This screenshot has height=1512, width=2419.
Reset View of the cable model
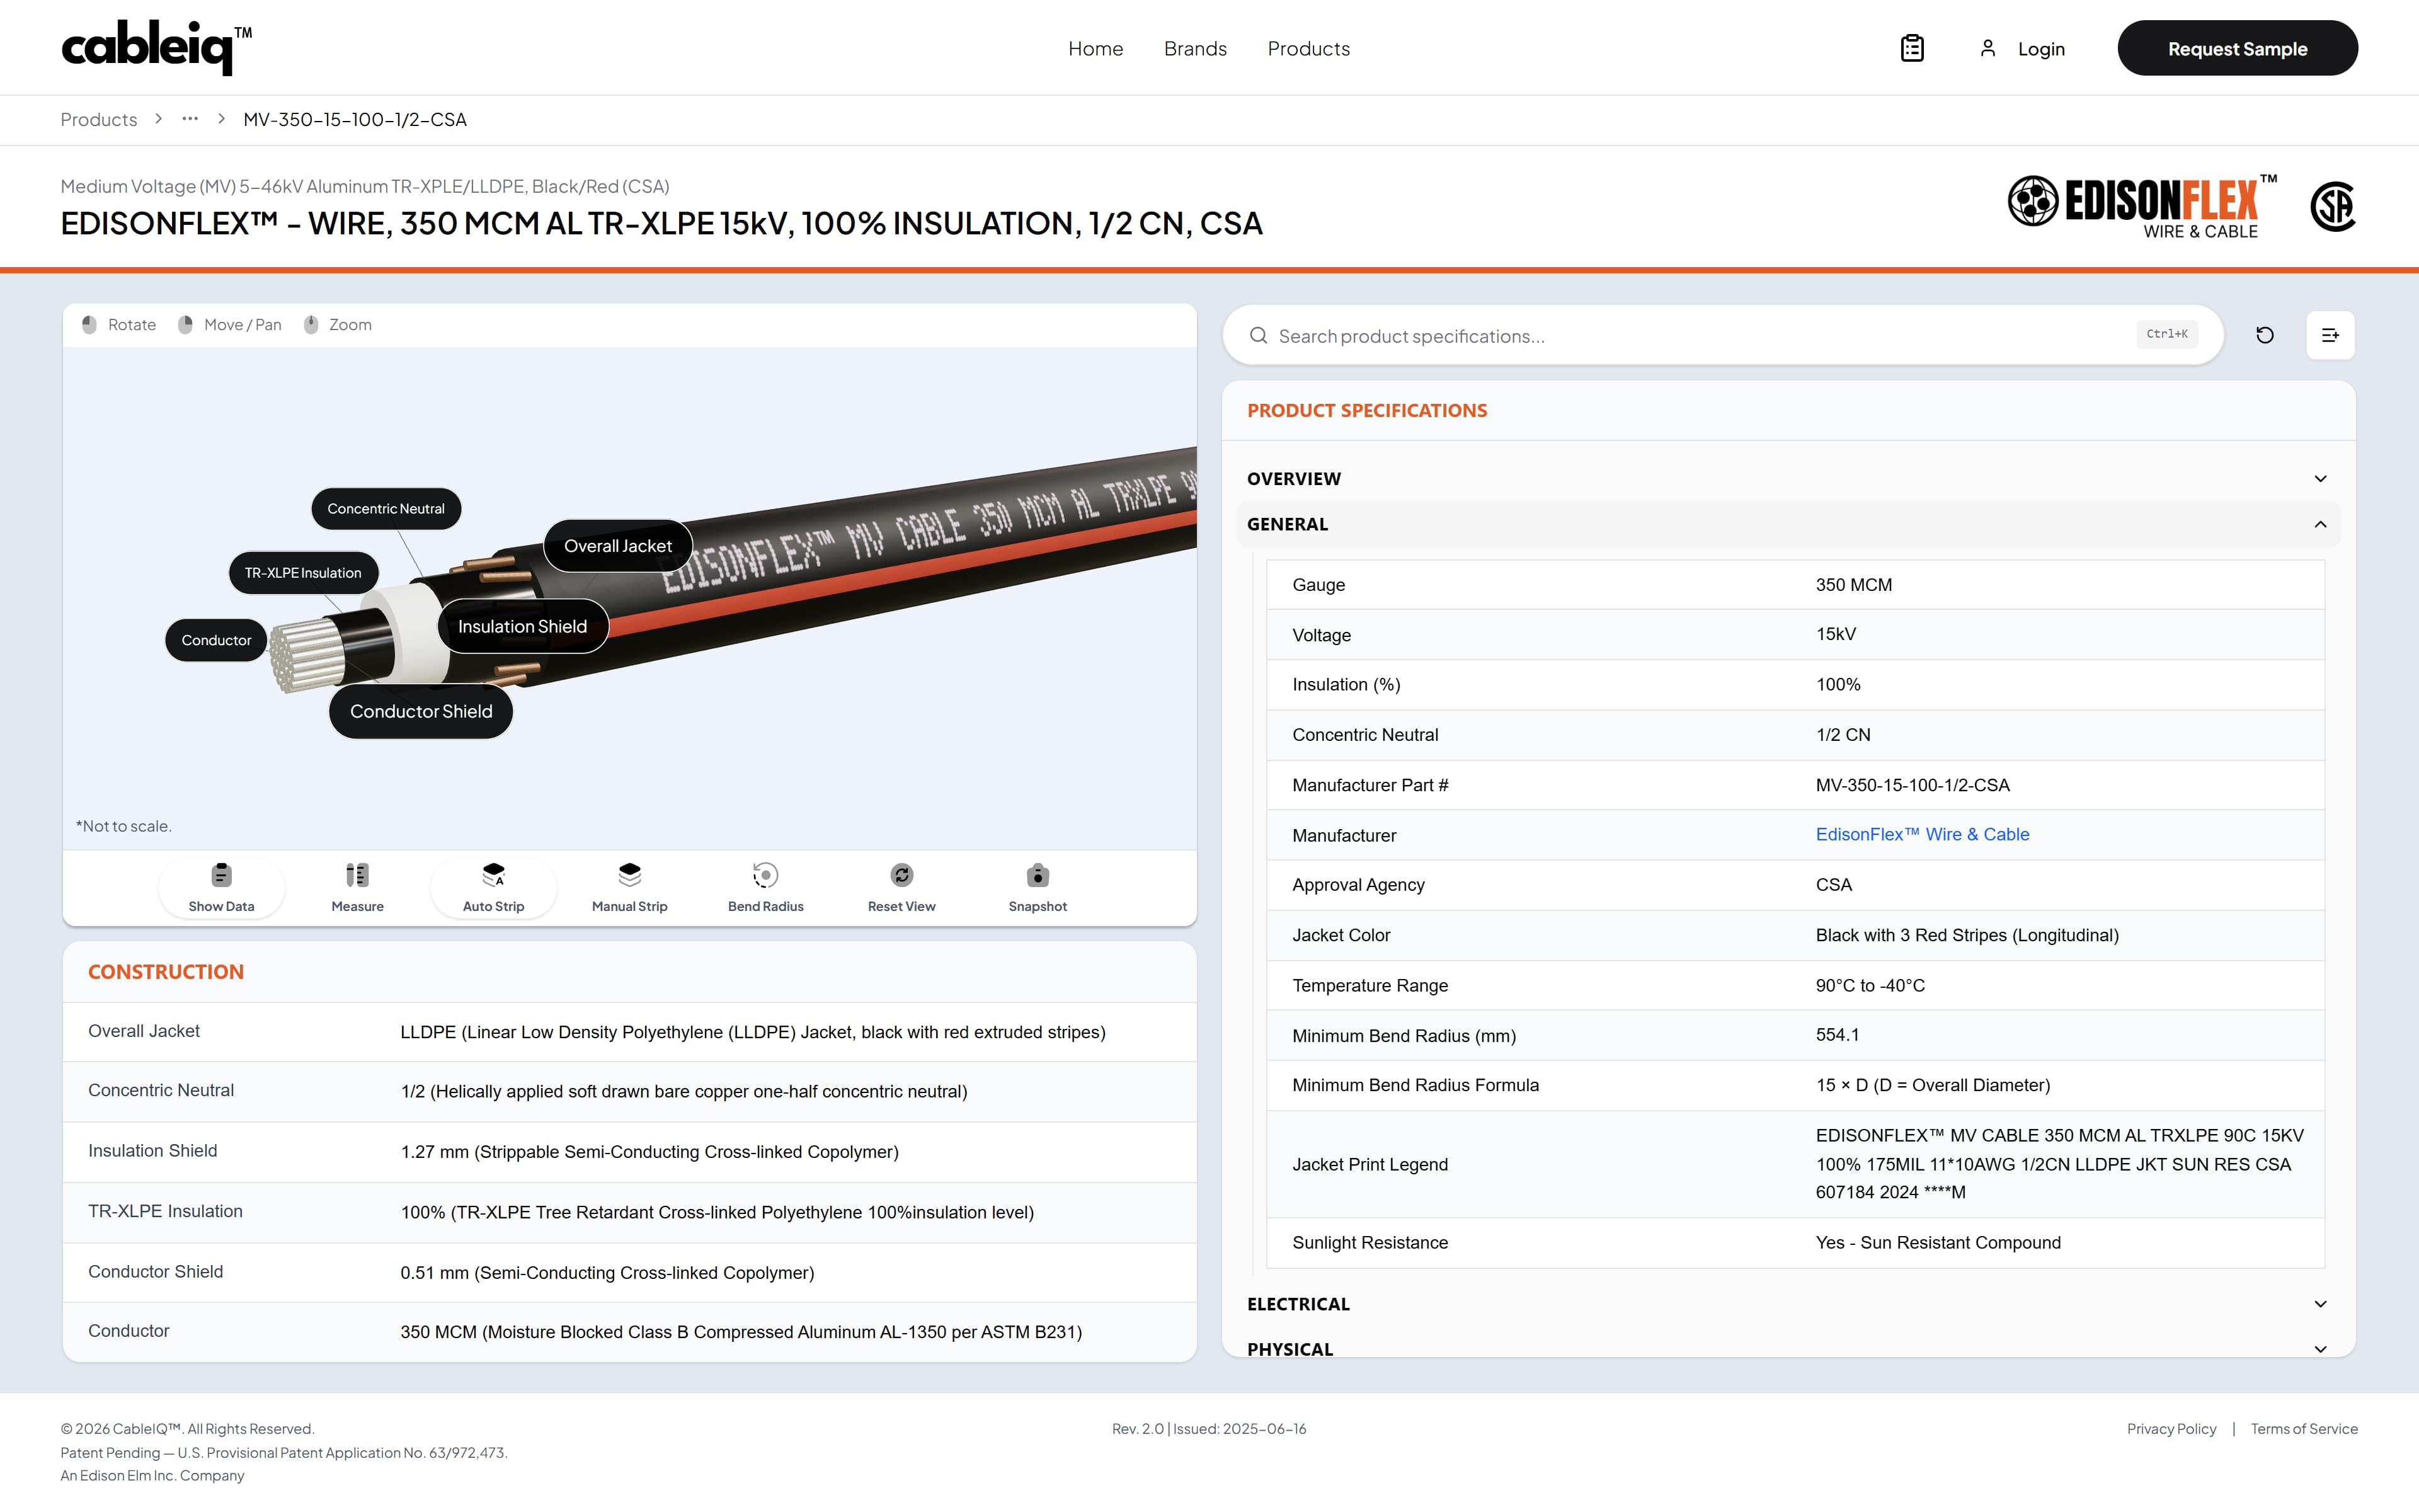(901, 887)
